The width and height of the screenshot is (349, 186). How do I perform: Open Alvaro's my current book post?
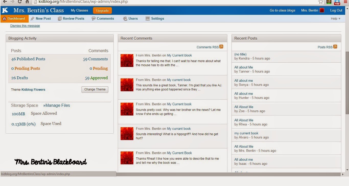point(246,133)
